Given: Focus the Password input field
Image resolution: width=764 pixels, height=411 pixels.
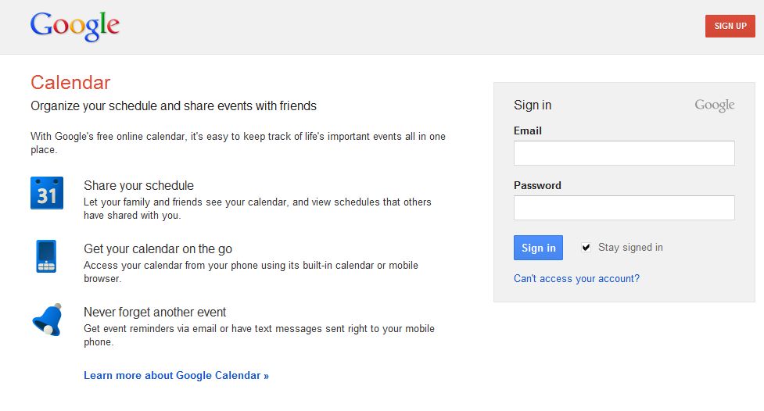Looking at the screenshot, I should (x=624, y=208).
